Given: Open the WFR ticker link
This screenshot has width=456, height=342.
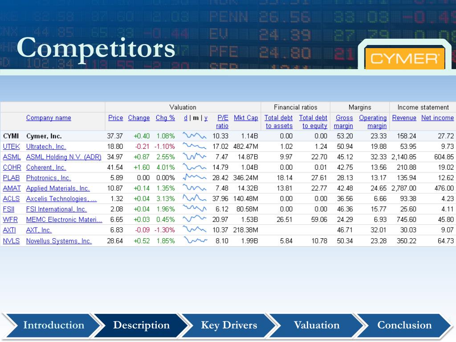Looking at the screenshot, I should [x=10, y=220].
